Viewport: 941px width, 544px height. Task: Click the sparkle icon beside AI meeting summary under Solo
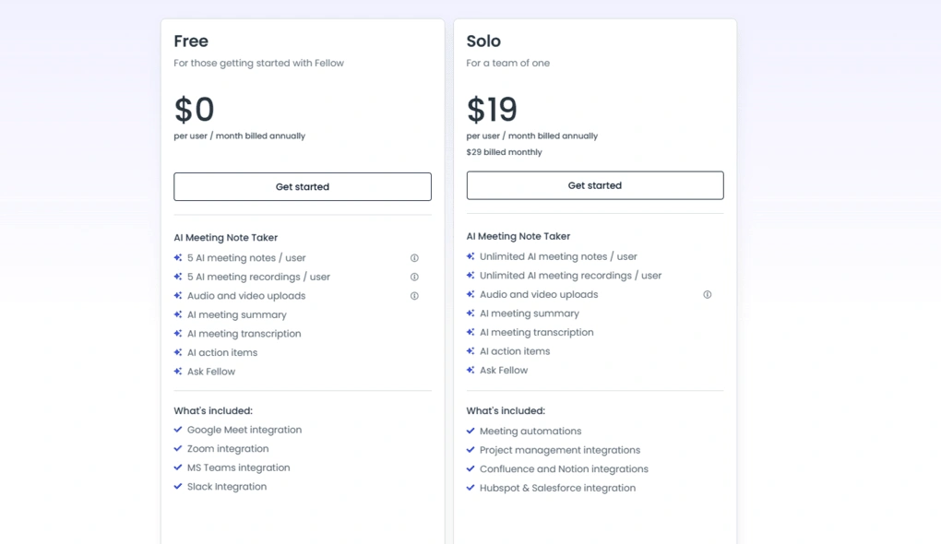(470, 313)
